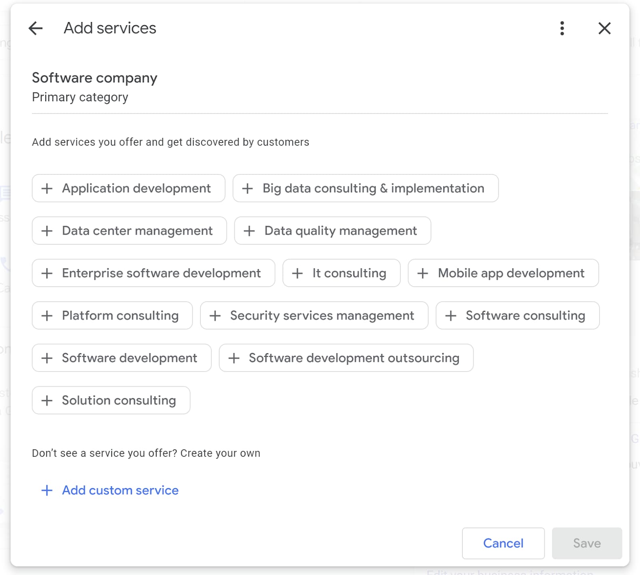
Task: Add Data quality management service
Action: [x=332, y=231]
